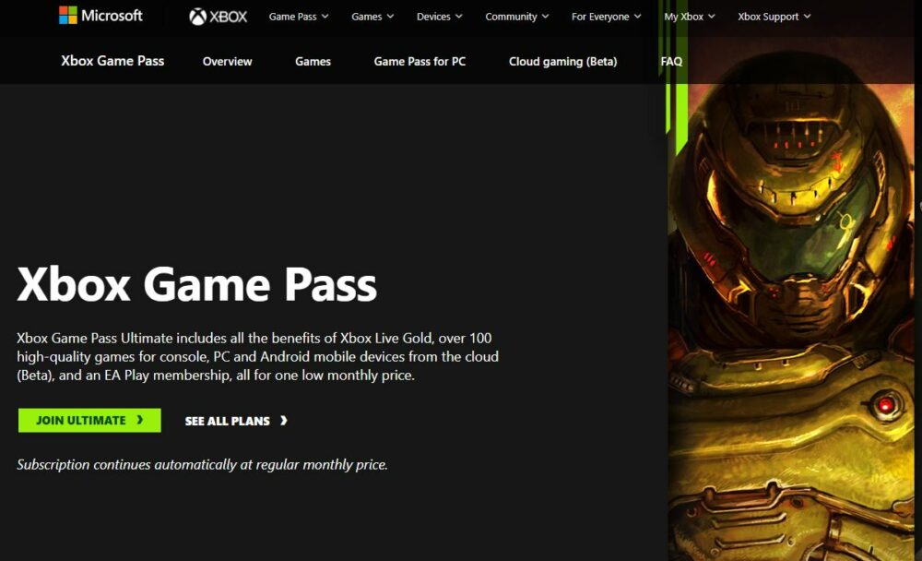Click the arrow on Join Ultimate button
The height and width of the screenshot is (561, 922).
pos(140,420)
